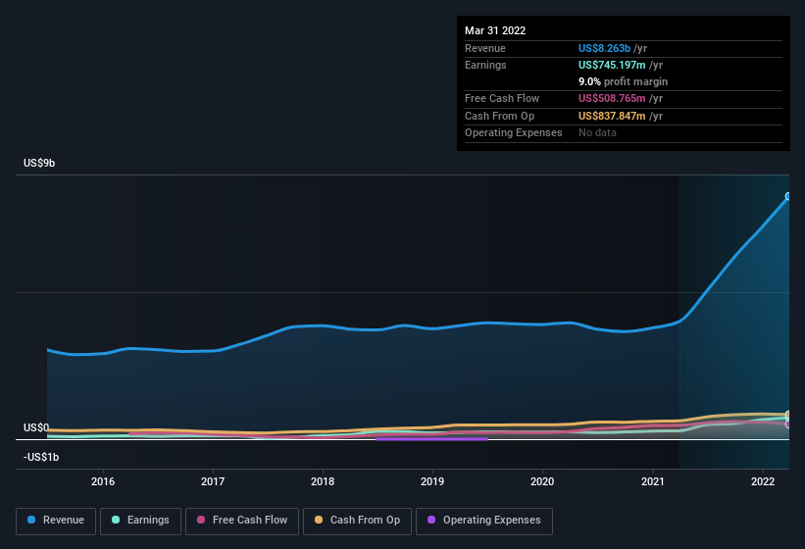
Task: Toggle the Earnings legend button
Action: click(x=140, y=521)
